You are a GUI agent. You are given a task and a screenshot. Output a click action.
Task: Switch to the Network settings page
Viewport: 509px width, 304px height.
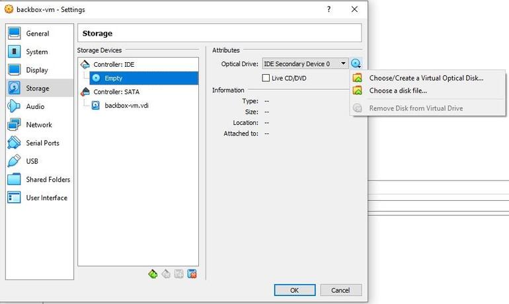[40, 125]
